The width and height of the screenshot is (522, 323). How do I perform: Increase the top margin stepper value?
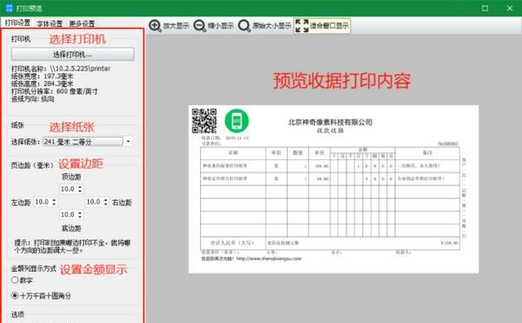[x=80, y=187]
